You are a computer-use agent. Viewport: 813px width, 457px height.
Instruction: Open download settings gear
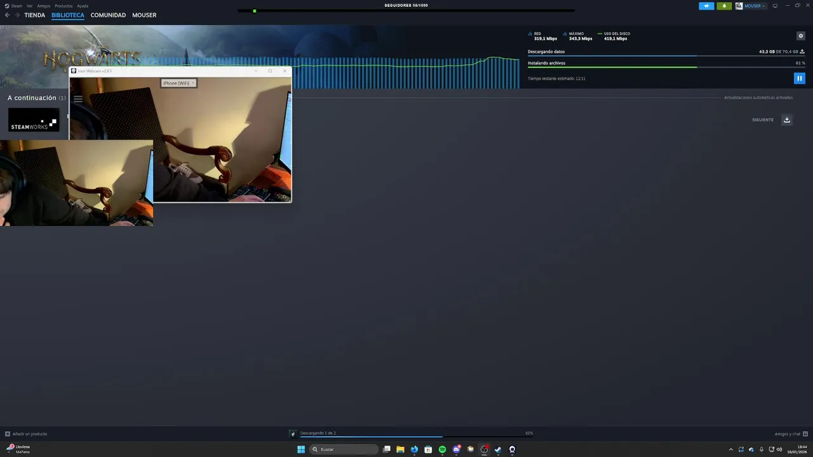click(x=801, y=36)
